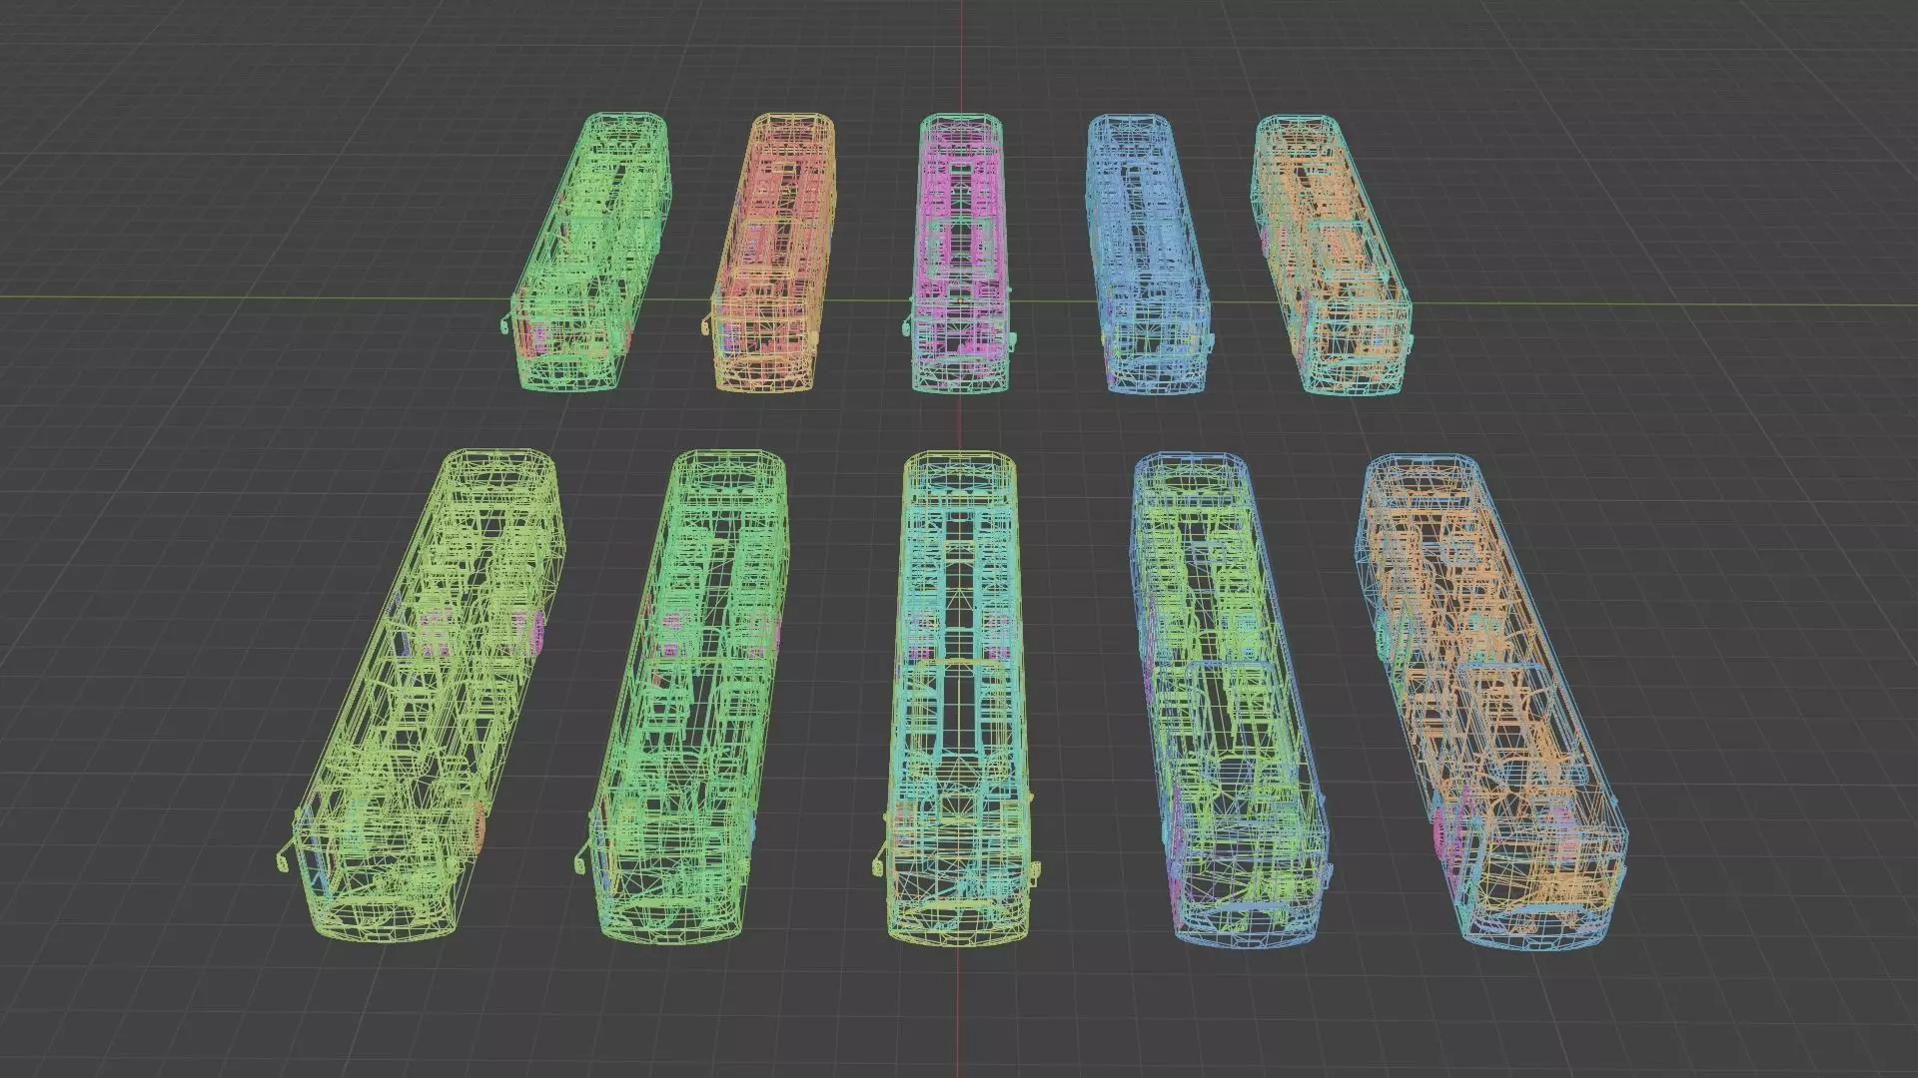
Task: Click the red vertical axis line above buses
Action: [963, 50]
